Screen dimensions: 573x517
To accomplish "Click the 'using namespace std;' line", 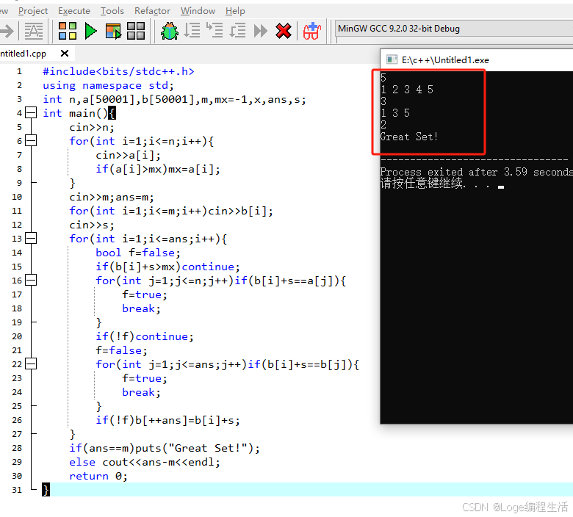I will click(108, 85).
